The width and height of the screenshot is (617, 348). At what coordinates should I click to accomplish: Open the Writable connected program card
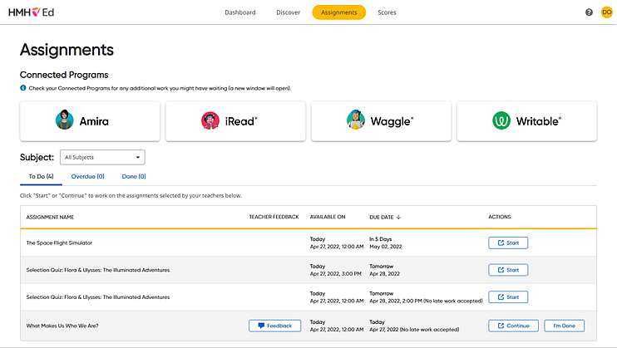[x=526, y=121]
